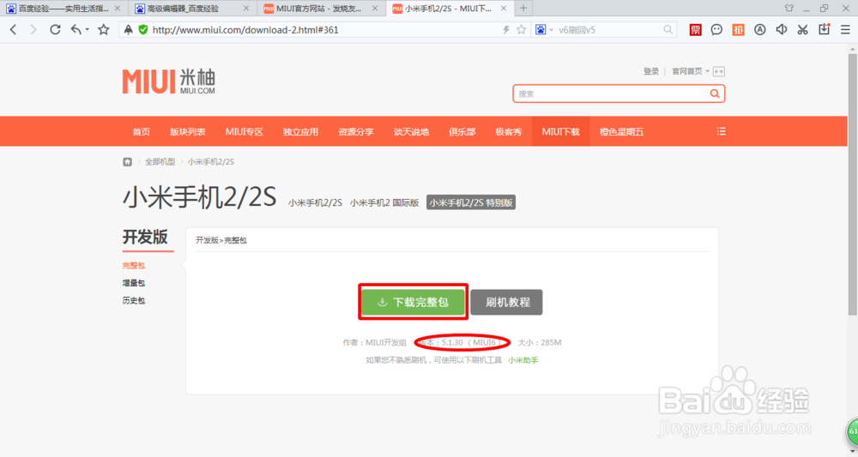Screen dimensions: 858x457
Task: Go forward using the browser forward arrow
Action: point(33,29)
